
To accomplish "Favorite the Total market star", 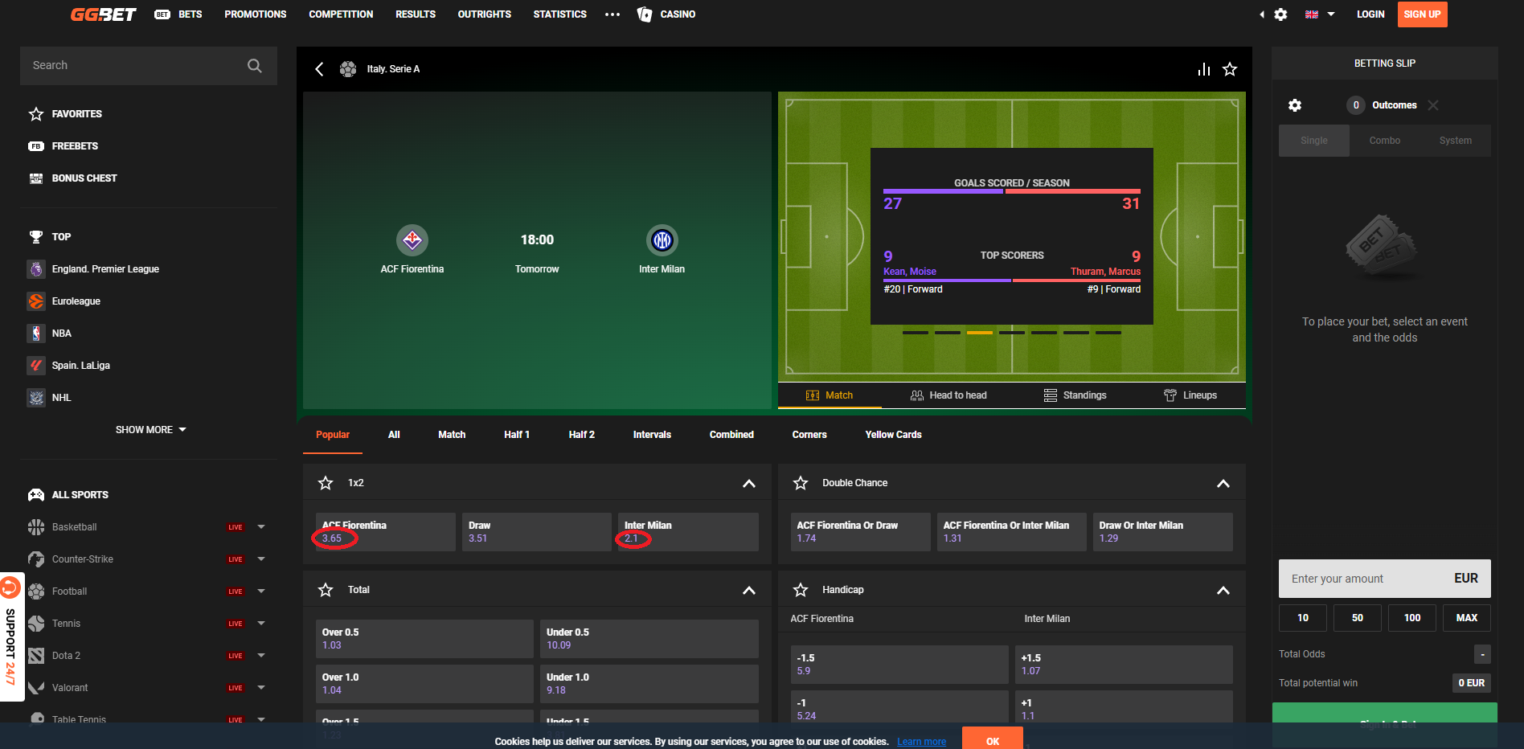I will pos(326,590).
